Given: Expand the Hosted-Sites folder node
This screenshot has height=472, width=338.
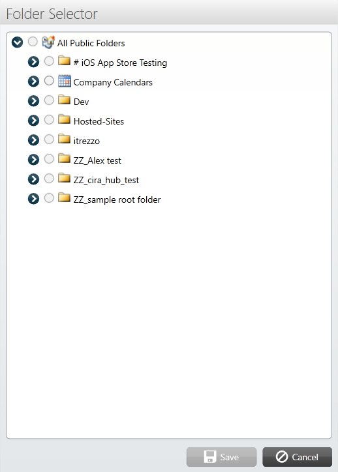Looking at the screenshot, I should coord(33,121).
